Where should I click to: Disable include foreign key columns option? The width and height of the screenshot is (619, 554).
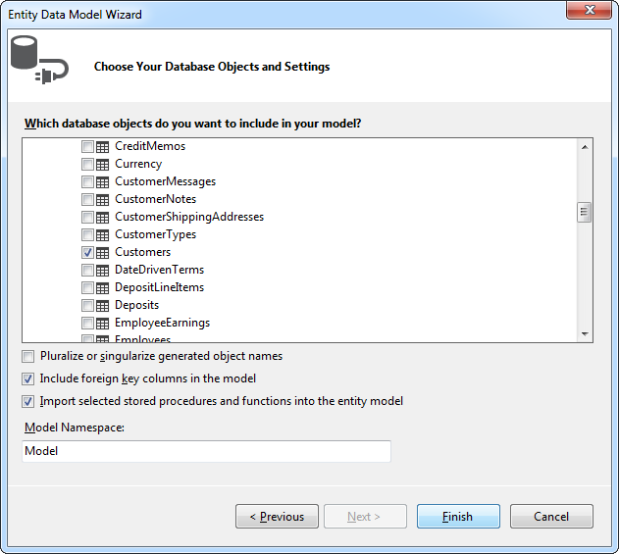click(x=27, y=378)
